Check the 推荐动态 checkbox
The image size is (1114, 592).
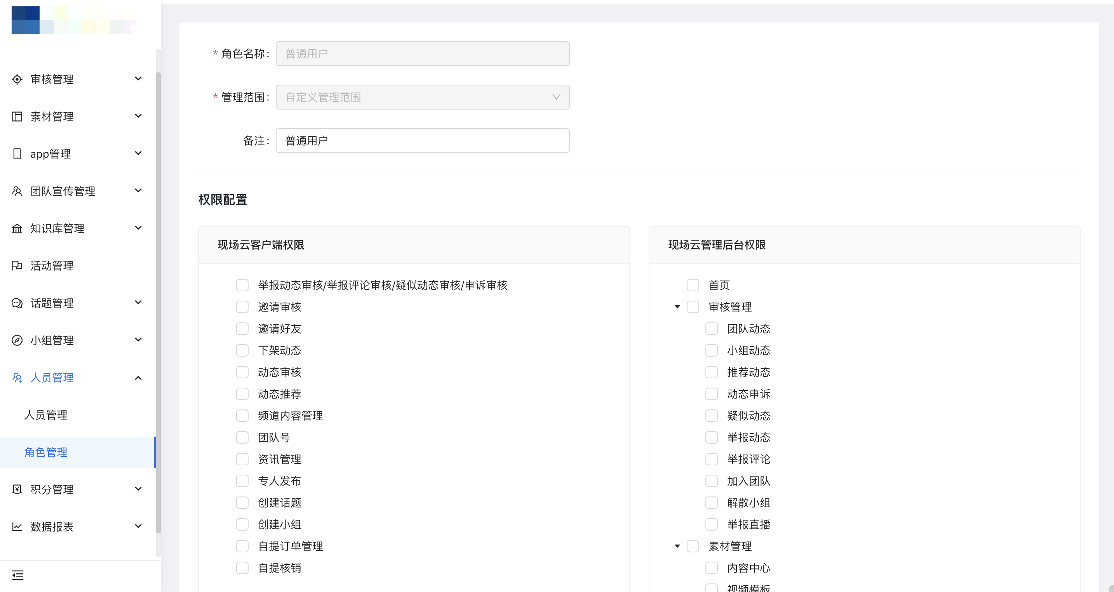[x=711, y=372]
